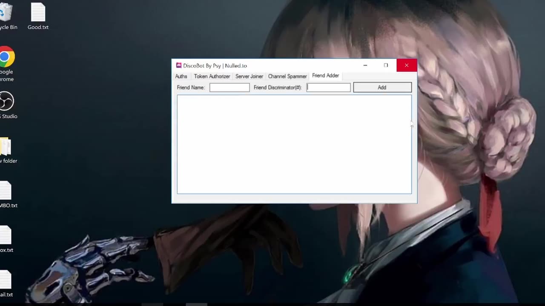This screenshot has width=545, height=306.
Task: Select the OBS Studio desktop icon
Action: click(7, 105)
